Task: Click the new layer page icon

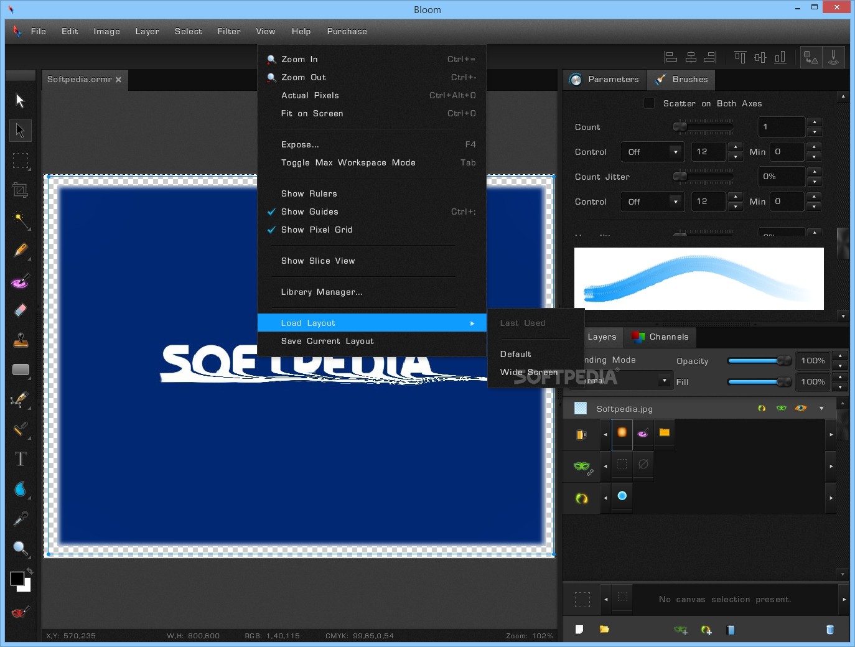Action: 579,630
